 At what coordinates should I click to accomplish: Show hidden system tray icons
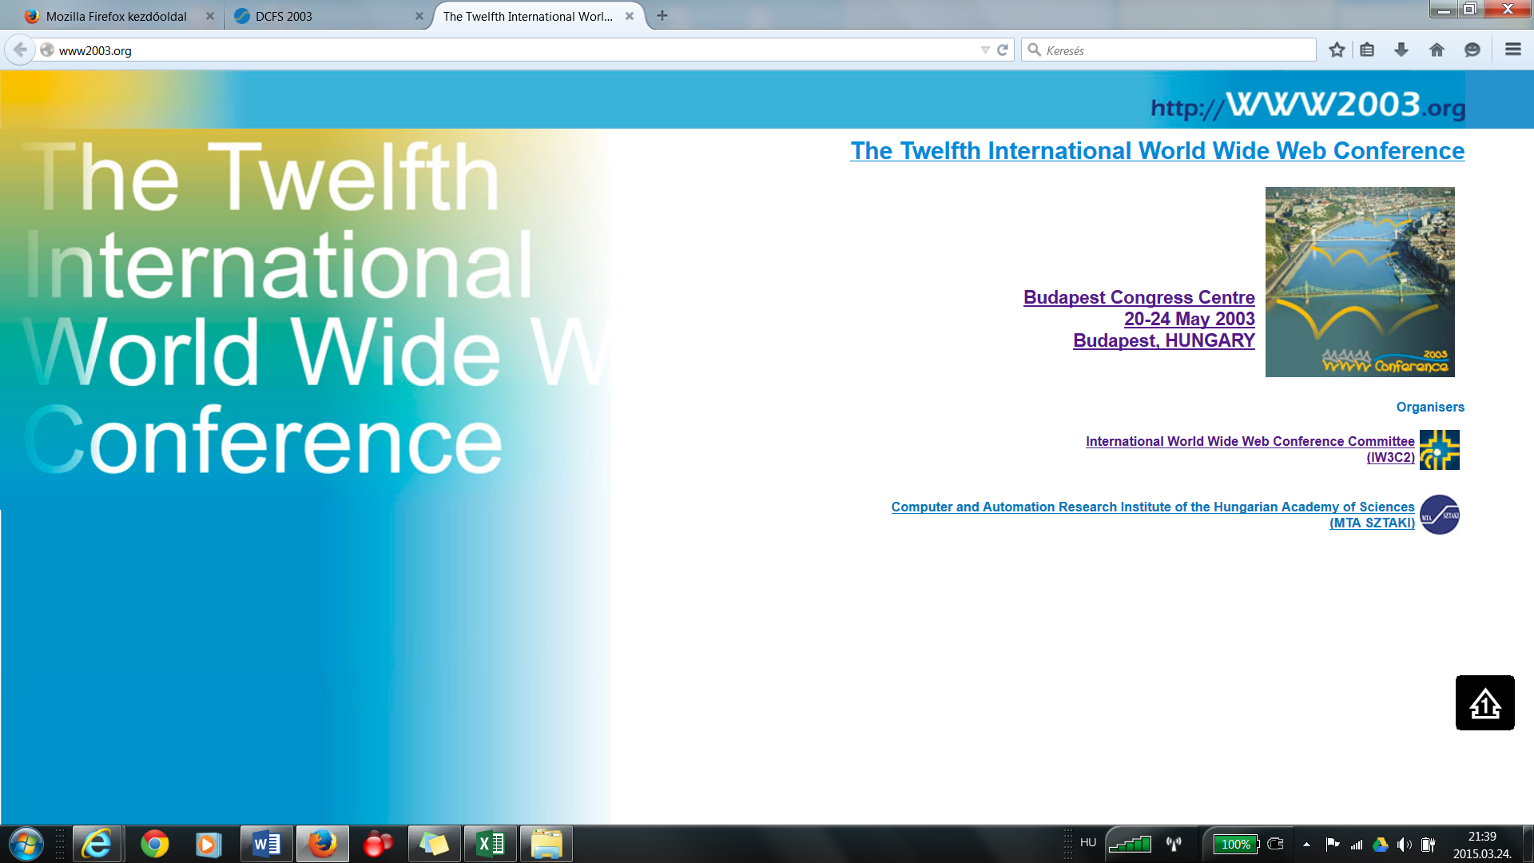[x=1306, y=844]
